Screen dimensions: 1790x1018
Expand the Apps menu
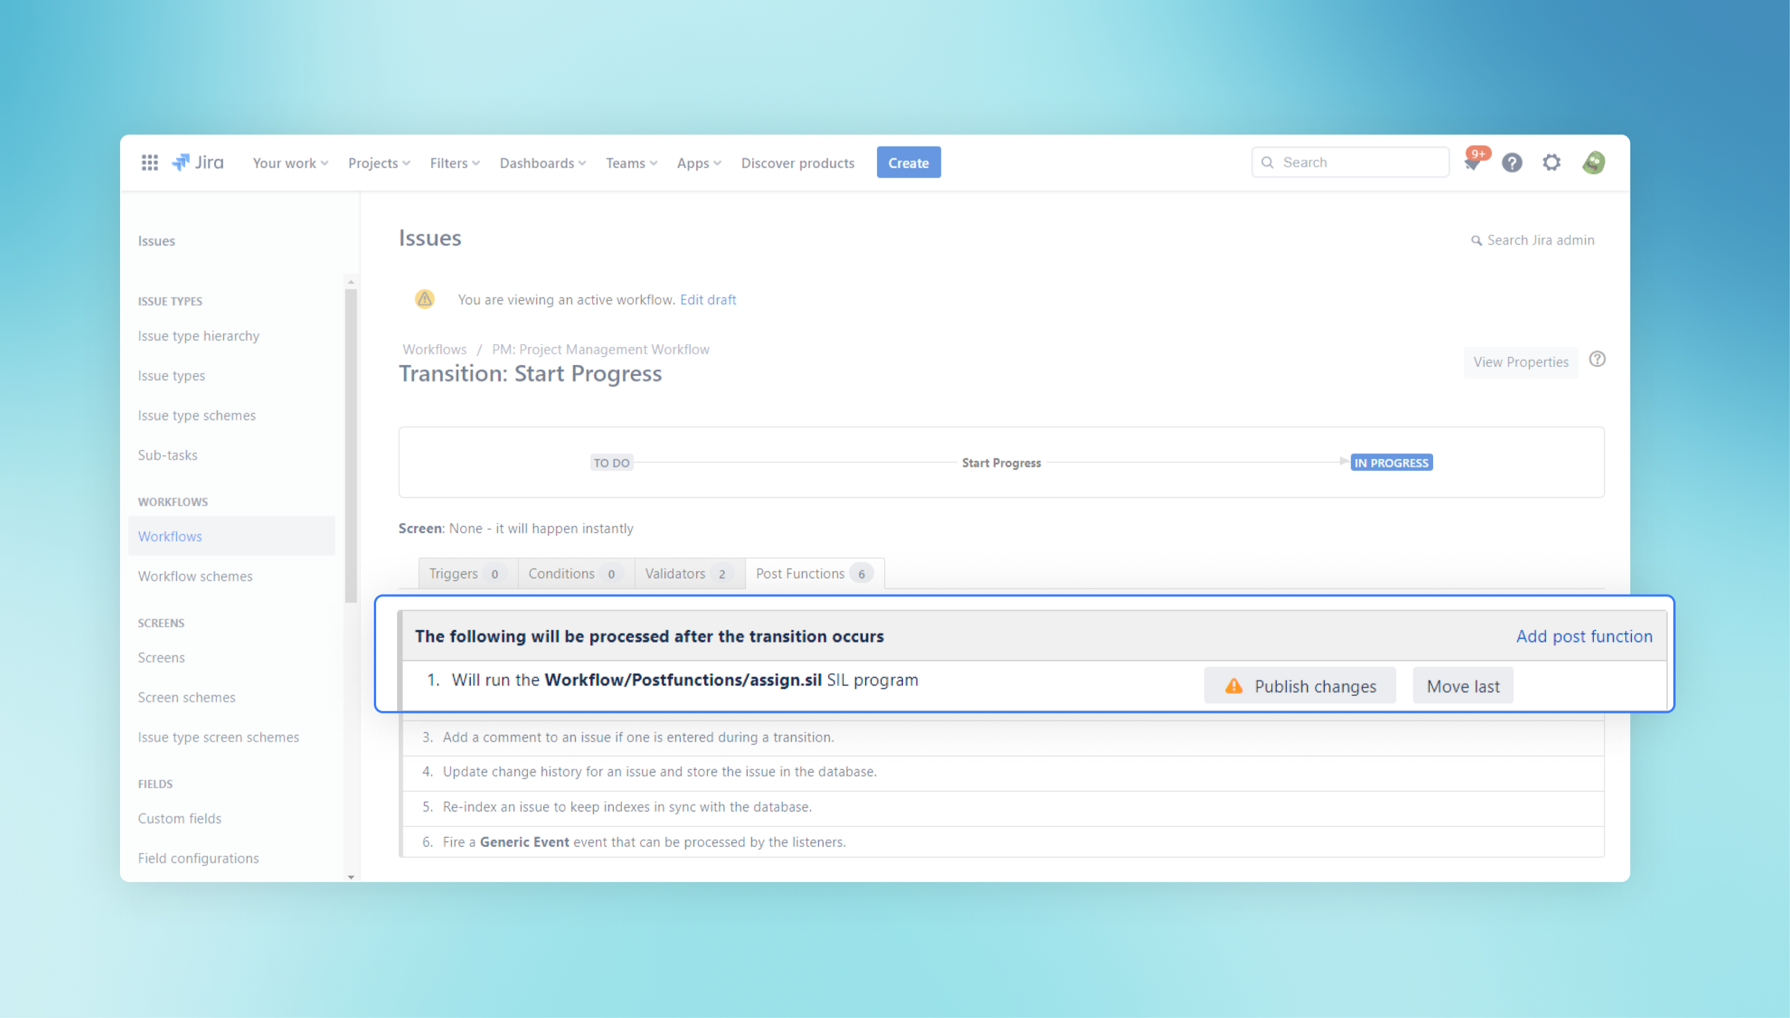click(x=698, y=163)
